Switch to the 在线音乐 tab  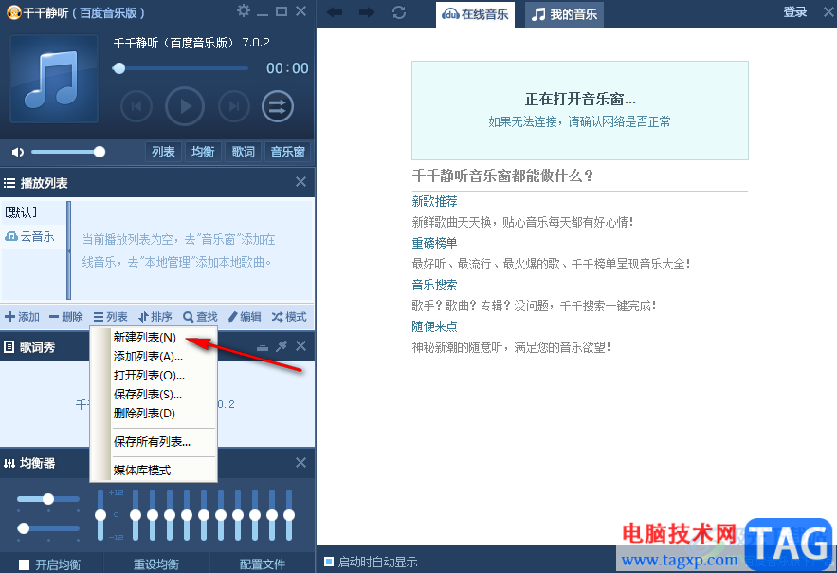coord(475,14)
